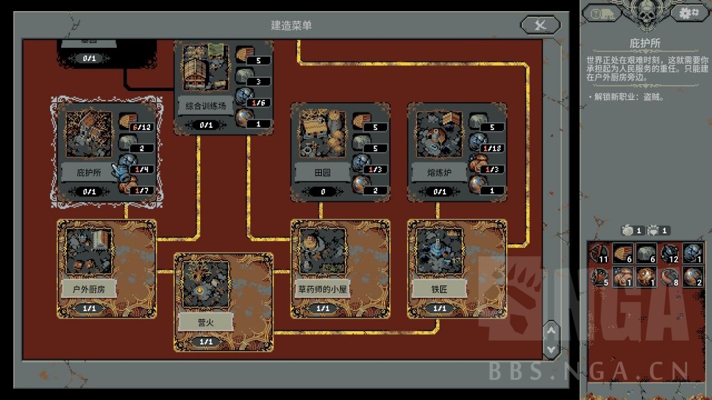Select the 综合训练场 building thumbnail
Viewport: 712px width, 400px height.
[x=206, y=67]
